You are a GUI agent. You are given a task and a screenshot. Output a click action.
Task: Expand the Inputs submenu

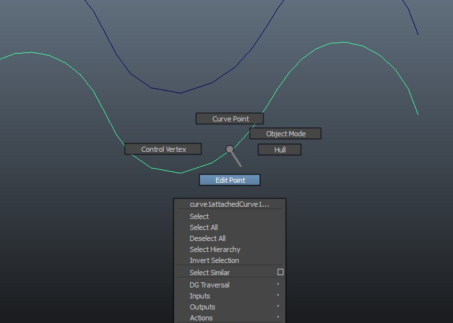pyautogui.click(x=230, y=296)
